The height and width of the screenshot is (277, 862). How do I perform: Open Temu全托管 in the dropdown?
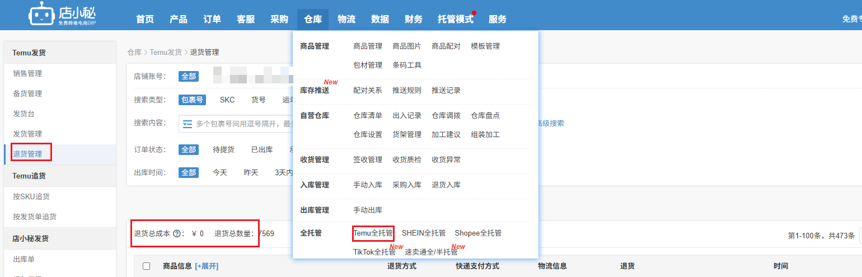(x=373, y=233)
